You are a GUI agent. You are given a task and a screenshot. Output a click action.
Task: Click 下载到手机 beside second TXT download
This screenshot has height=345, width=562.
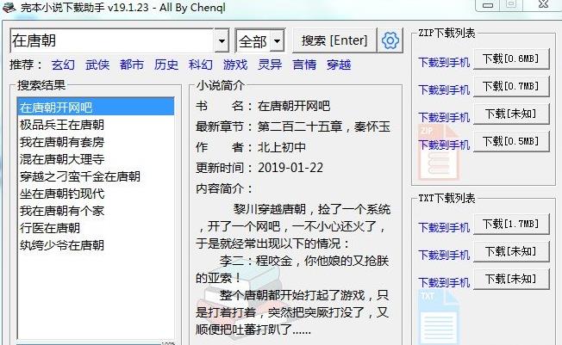point(444,256)
